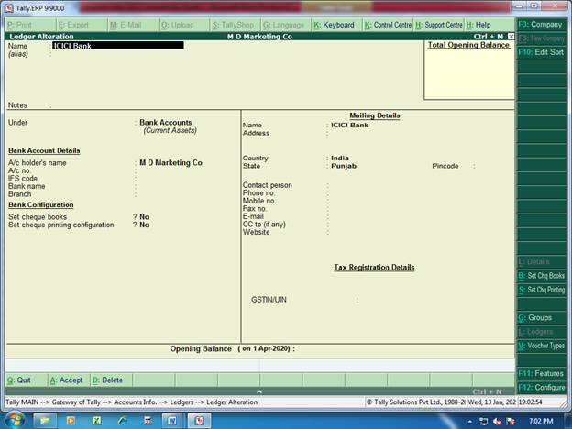Click the Notes label

(x=17, y=105)
